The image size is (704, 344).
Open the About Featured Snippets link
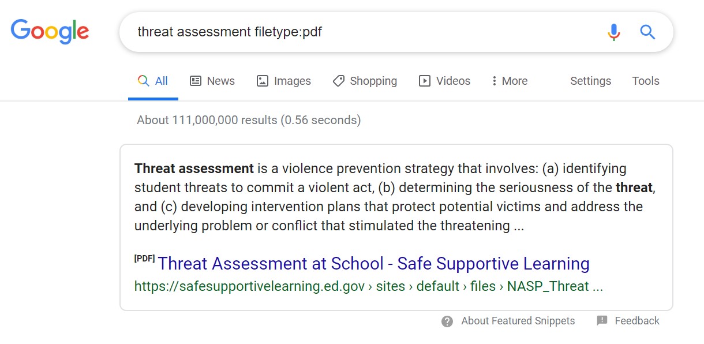coord(518,321)
